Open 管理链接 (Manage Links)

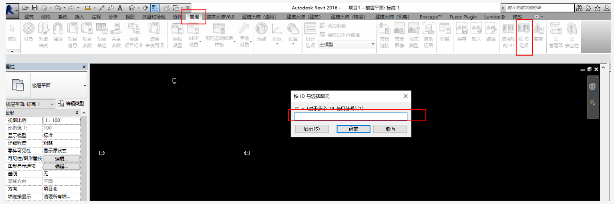(384, 35)
